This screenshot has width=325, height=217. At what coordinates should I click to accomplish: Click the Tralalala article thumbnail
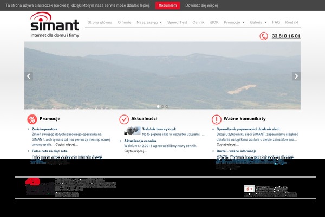tap(133, 131)
